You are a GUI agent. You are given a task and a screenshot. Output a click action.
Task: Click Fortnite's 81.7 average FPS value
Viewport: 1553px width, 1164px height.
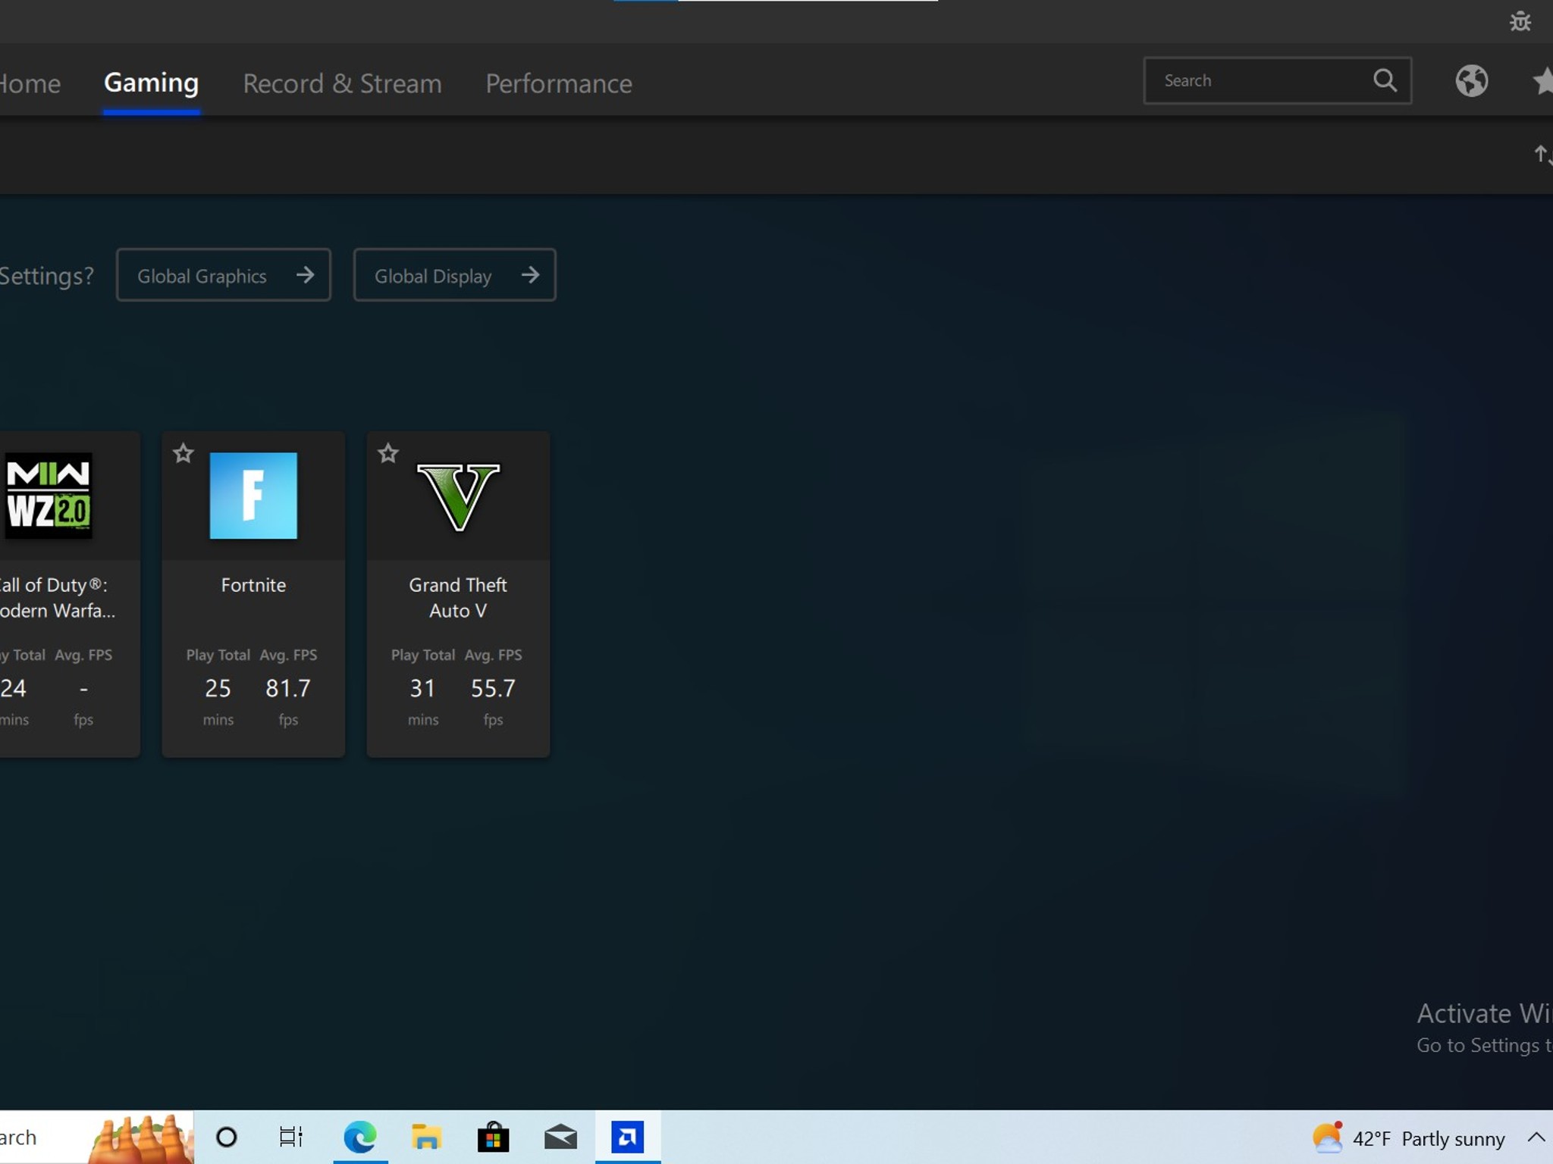pyautogui.click(x=288, y=688)
